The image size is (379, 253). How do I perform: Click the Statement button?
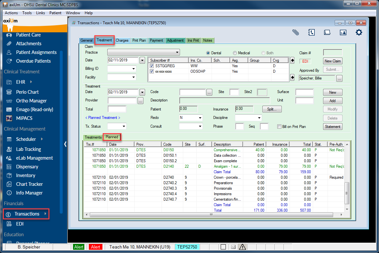(332, 127)
